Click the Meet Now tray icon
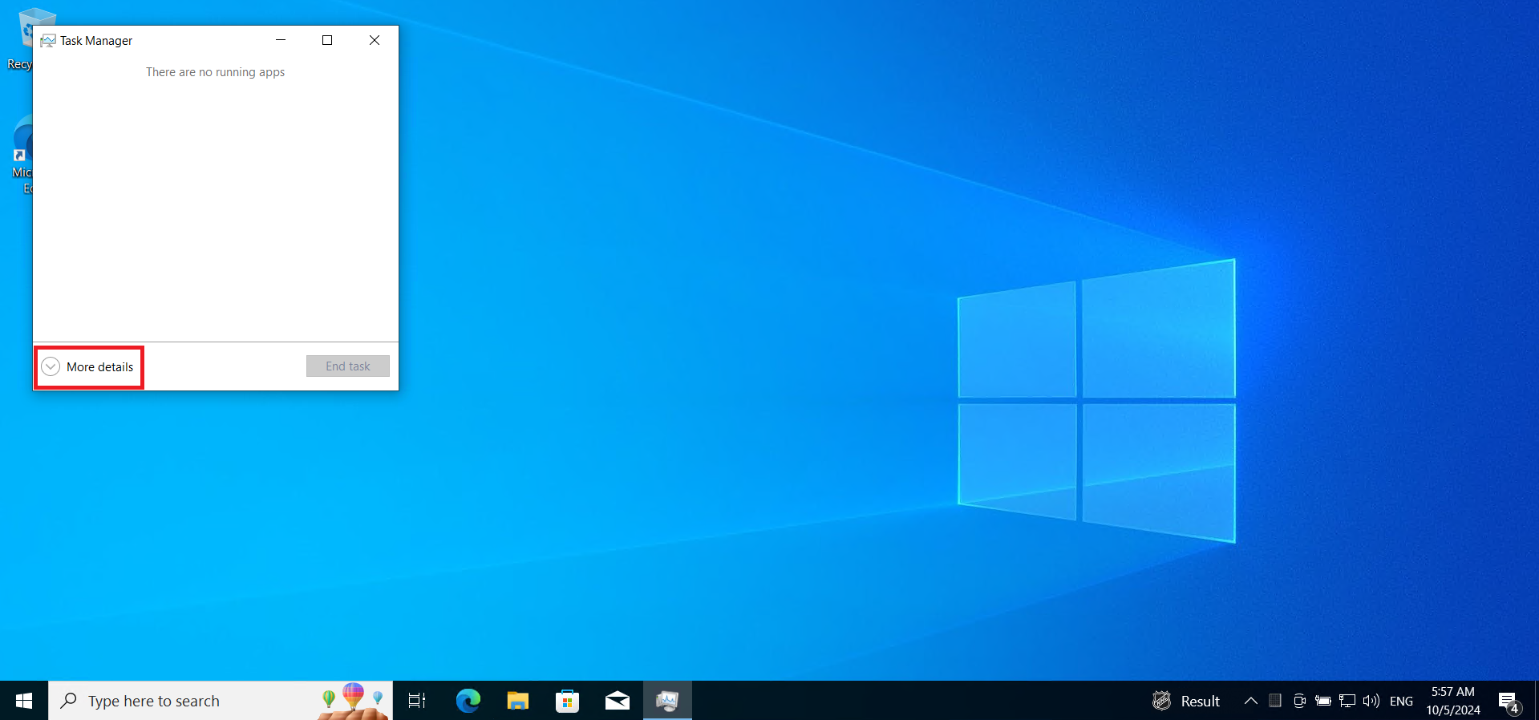 [1299, 701]
